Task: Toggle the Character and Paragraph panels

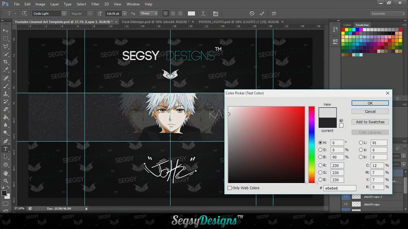Action: pyautogui.click(x=215, y=13)
